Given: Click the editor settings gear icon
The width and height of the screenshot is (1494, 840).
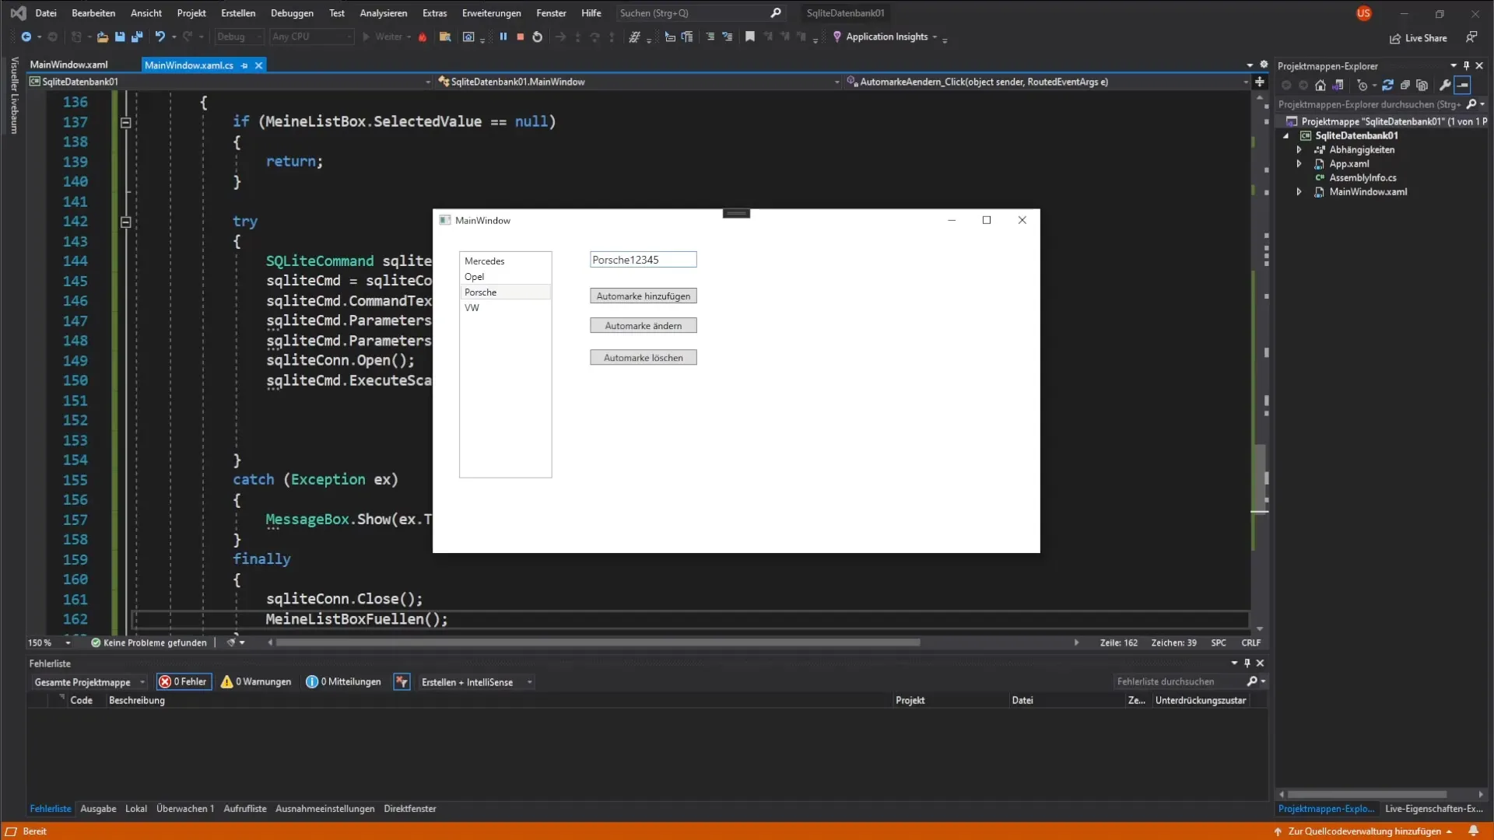Looking at the screenshot, I should pyautogui.click(x=1264, y=65).
